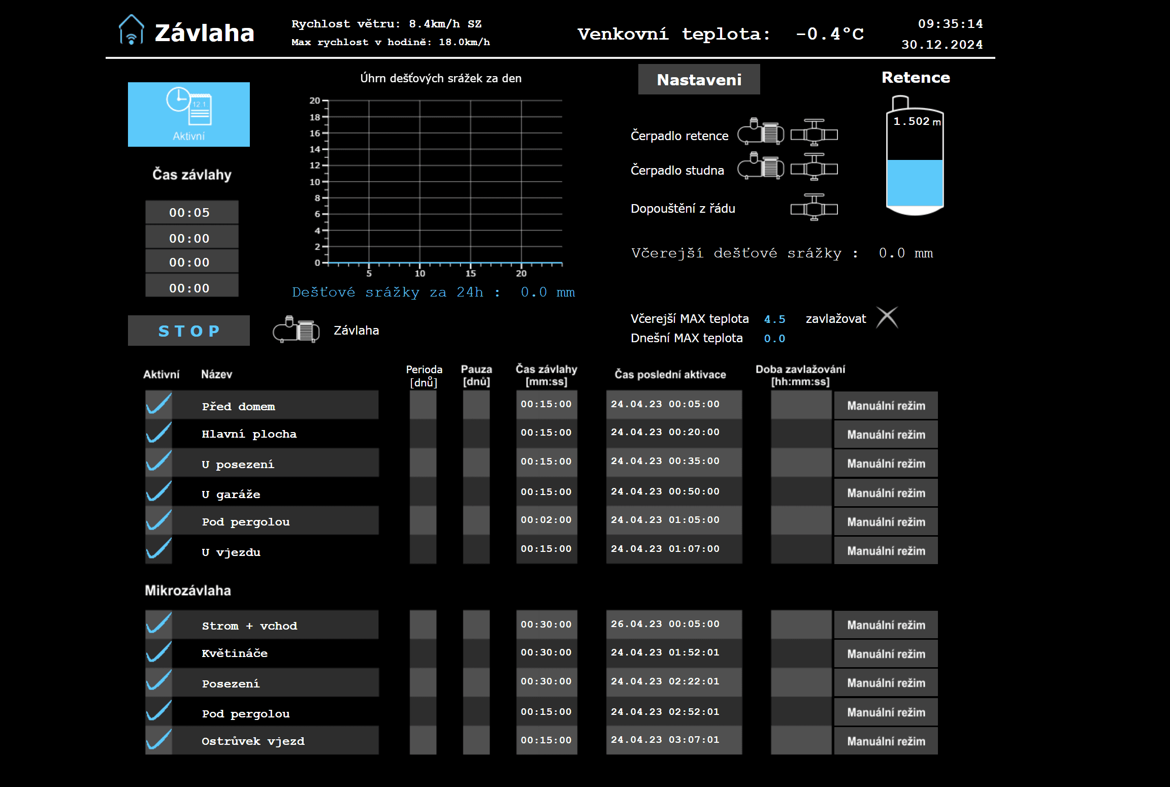
Task: Click the Závlaha page title
Action: [204, 32]
